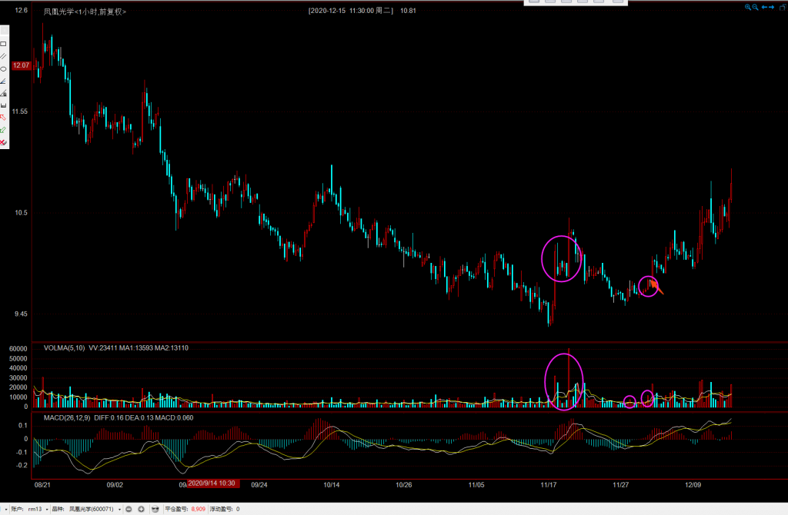The width and height of the screenshot is (788, 515).
Task: Select the parallel lines drawing tool
Action: (x=4, y=56)
